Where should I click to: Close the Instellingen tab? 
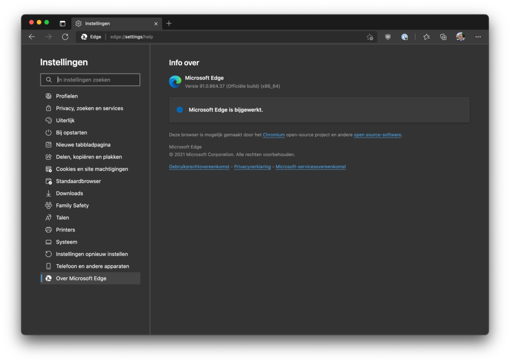tap(156, 23)
